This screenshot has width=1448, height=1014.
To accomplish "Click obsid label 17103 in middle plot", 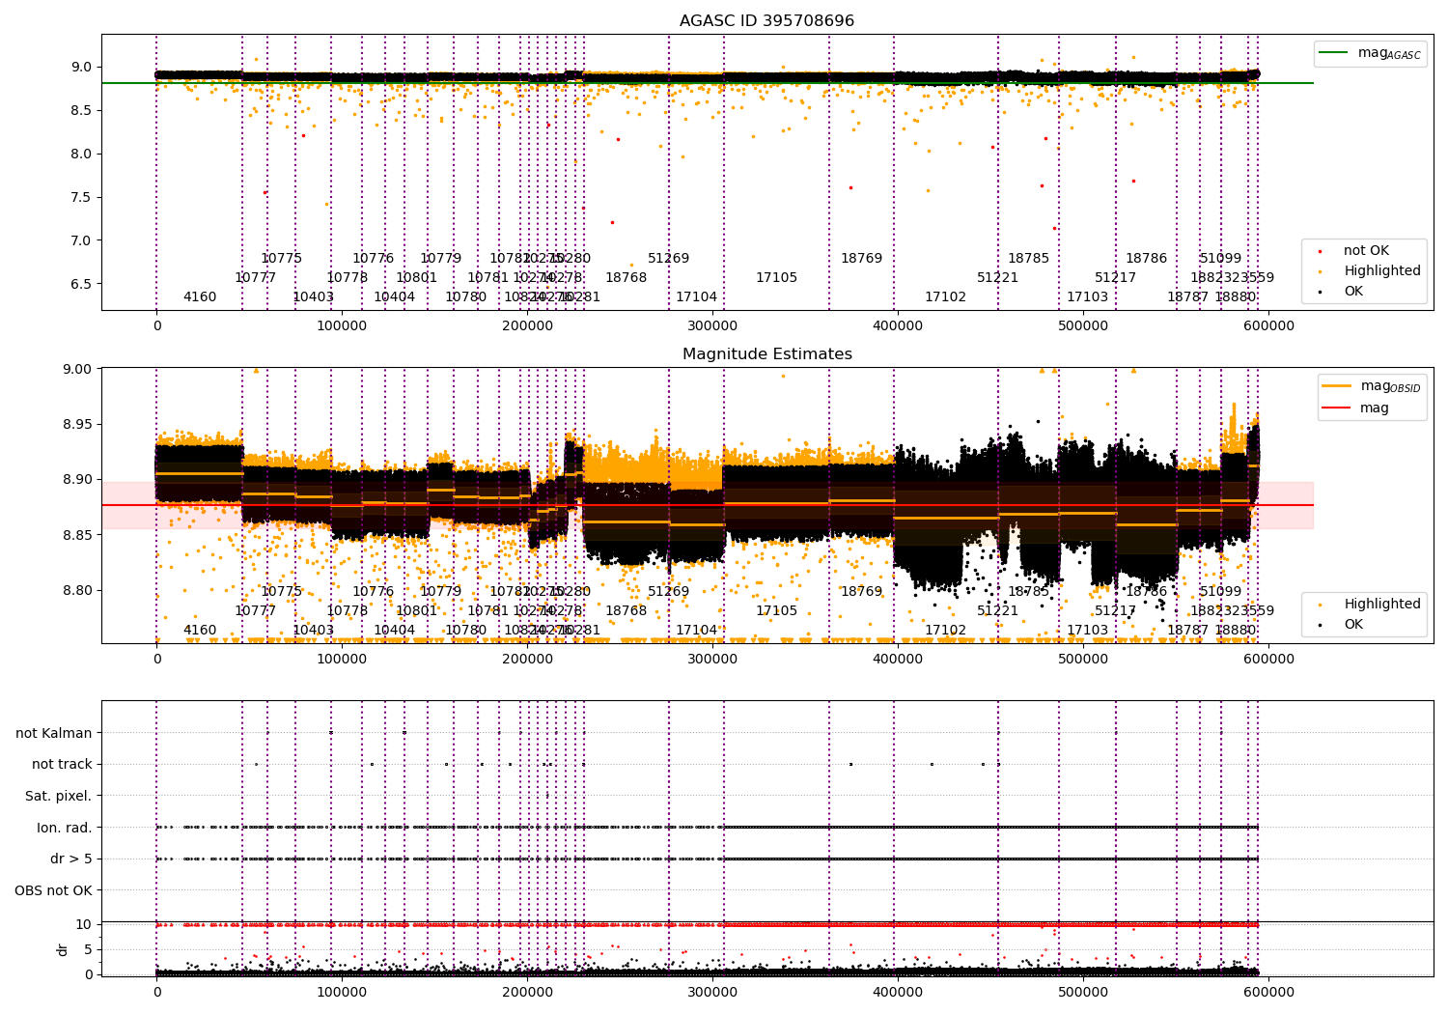I will point(1088,631).
